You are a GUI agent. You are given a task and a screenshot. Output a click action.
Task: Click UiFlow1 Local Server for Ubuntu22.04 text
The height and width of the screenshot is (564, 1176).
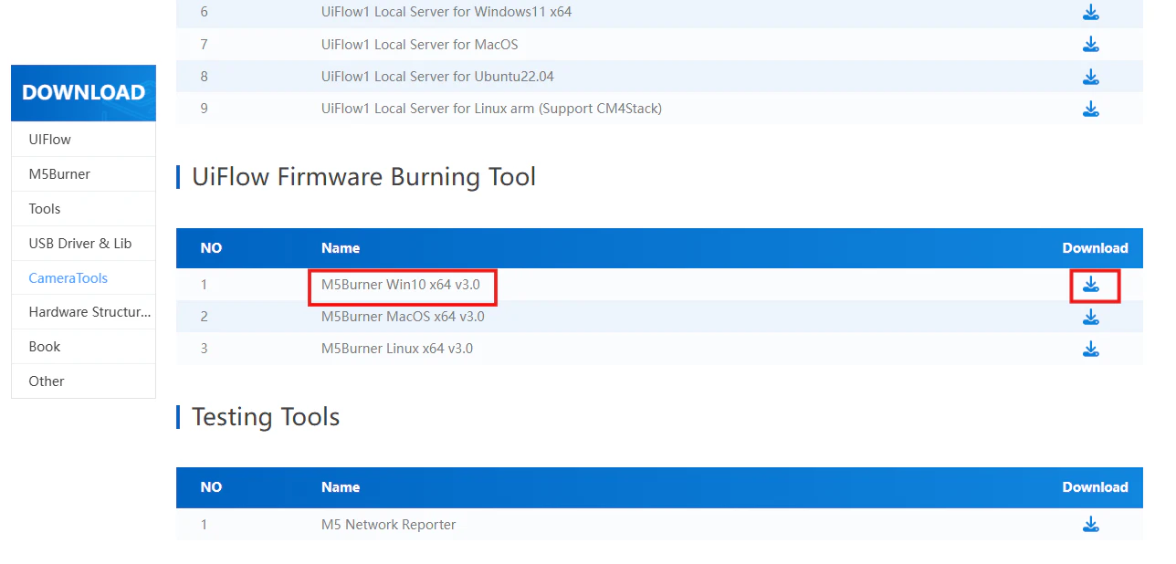[x=437, y=77]
